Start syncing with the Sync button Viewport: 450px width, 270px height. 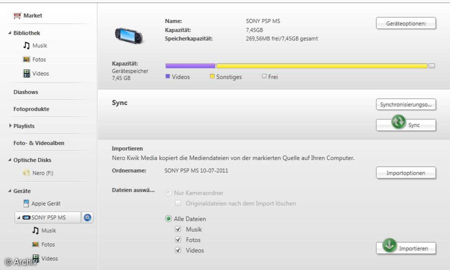point(406,125)
